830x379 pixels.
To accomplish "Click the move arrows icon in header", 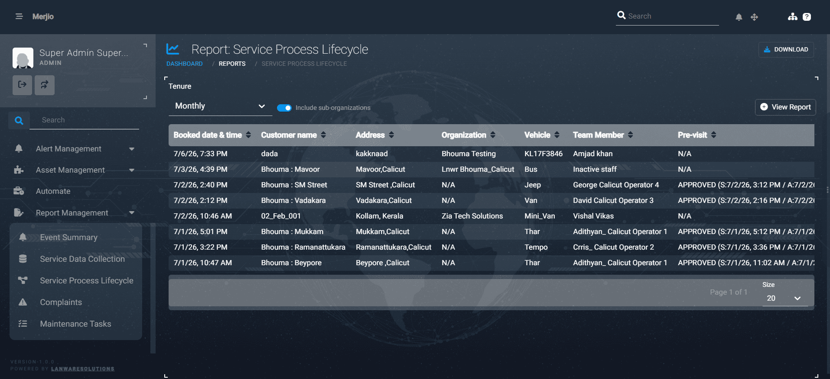I will pos(754,17).
